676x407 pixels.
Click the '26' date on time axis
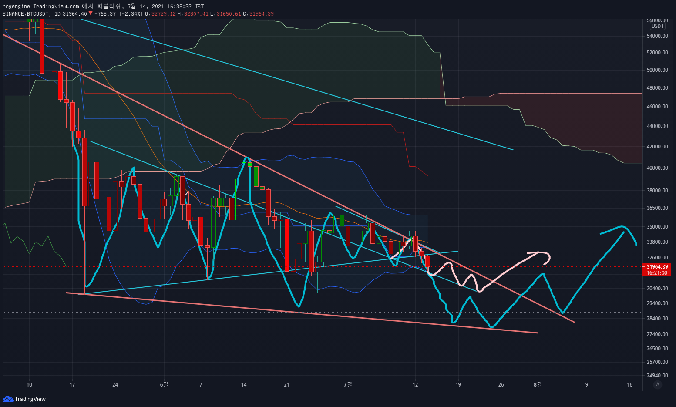501,385
